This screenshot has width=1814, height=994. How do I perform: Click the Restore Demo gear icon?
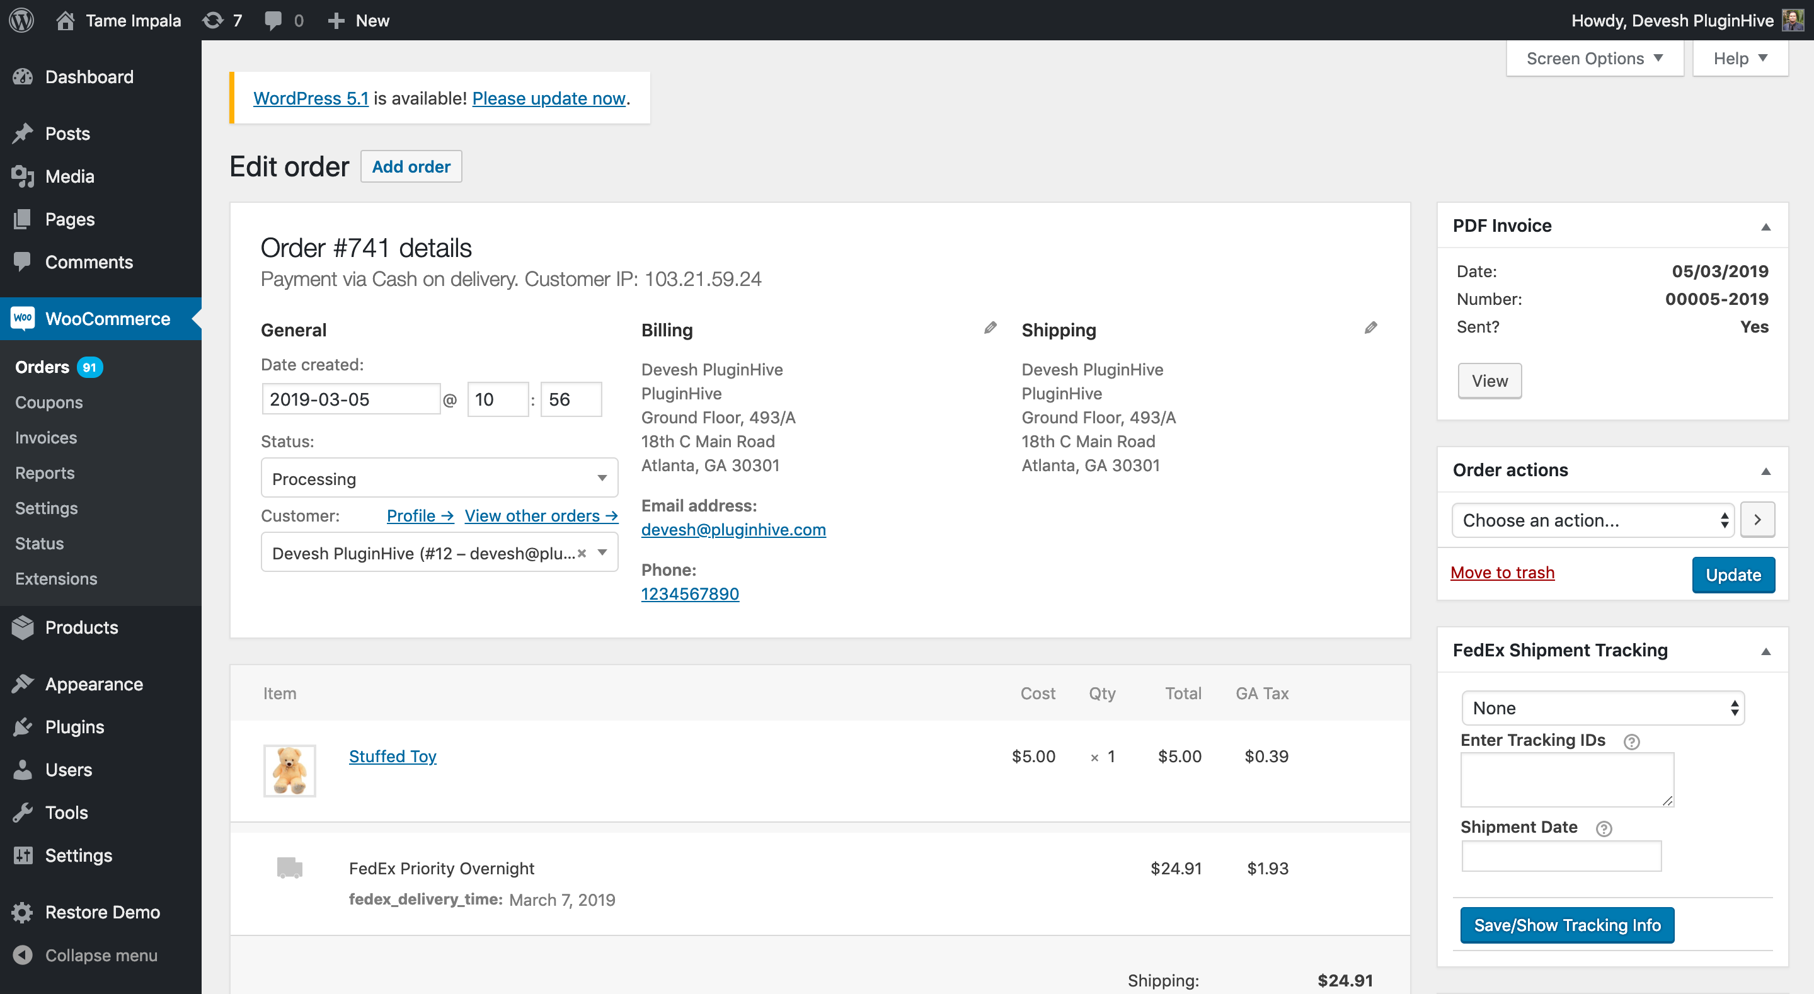[23, 912]
